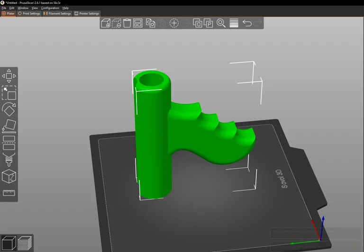Switch to sliced layers preview
Image resolution: width=364 pixels, height=252 pixels.
click(x=25, y=243)
